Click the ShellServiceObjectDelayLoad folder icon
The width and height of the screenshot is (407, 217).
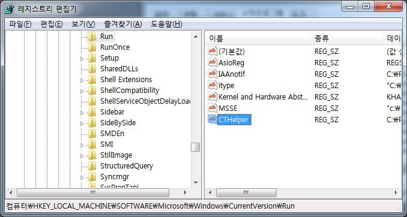click(92, 101)
